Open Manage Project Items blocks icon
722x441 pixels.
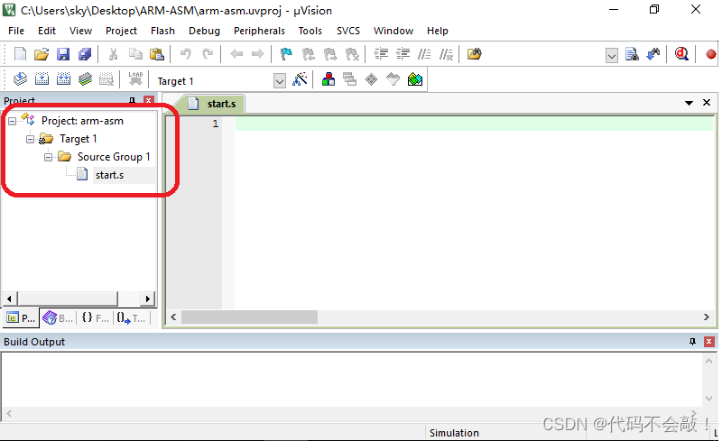[329, 79]
